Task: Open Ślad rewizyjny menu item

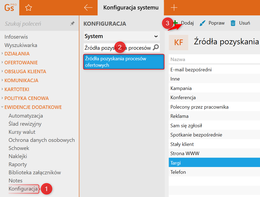Action: coord(25,124)
